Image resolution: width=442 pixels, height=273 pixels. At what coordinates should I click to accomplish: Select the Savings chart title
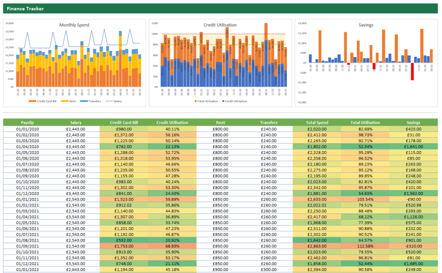(x=366, y=25)
